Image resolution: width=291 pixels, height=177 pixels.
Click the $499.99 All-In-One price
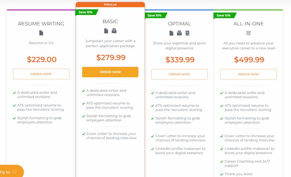click(x=249, y=60)
